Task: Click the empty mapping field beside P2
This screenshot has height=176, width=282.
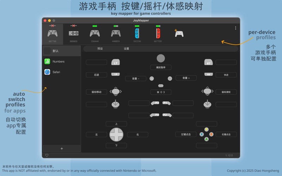Action: (x=183, y=115)
